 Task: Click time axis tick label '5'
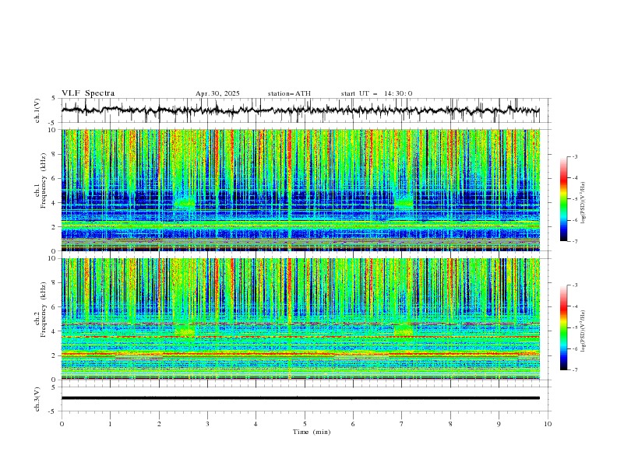[305, 424]
